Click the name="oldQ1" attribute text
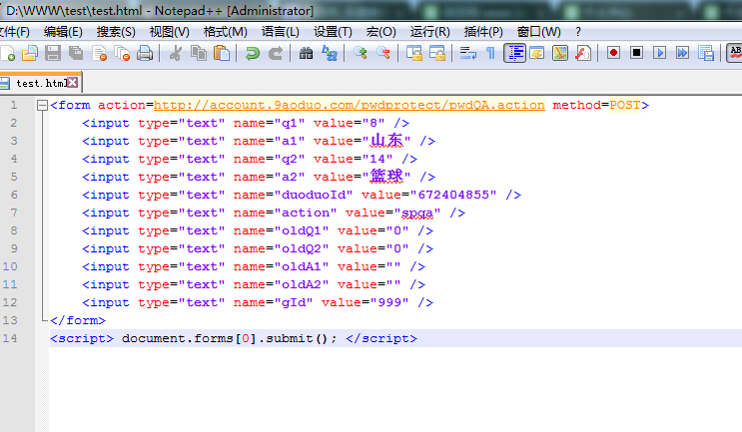The height and width of the screenshot is (432, 742). pyautogui.click(x=281, y=230)
